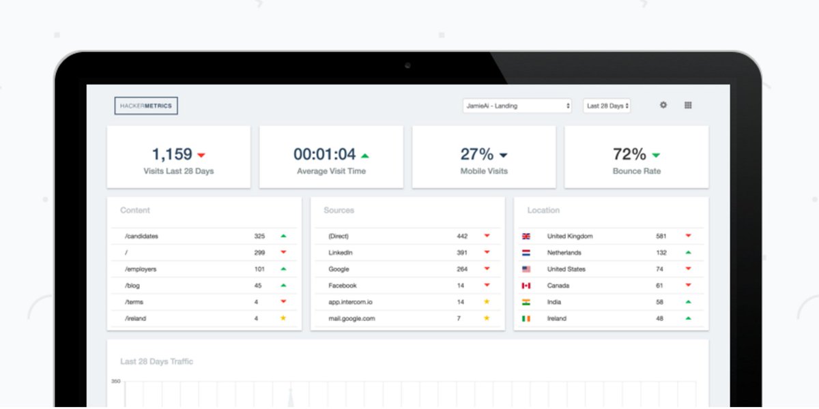
Task: Click the /ireland content path
Action: coord(135,318)
